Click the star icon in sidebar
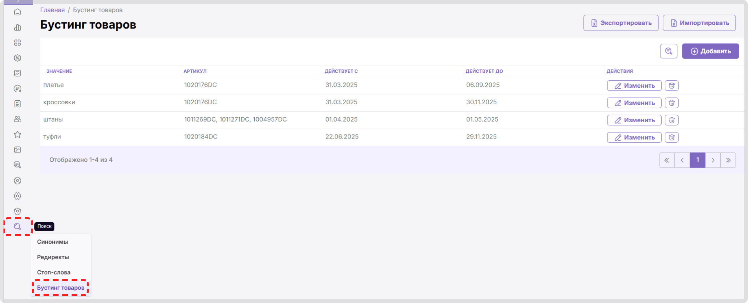The height and width of the screenshot is (303, 748). [x=18, y=135]
